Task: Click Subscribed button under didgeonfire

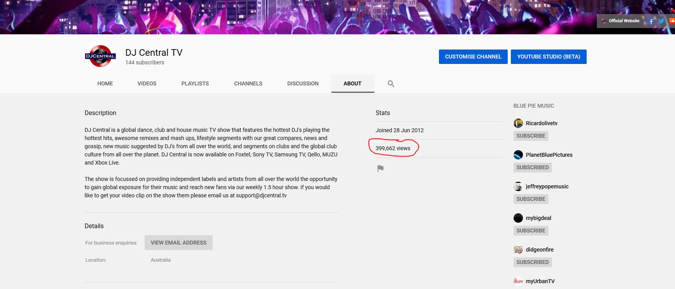Action: point(533,262)
